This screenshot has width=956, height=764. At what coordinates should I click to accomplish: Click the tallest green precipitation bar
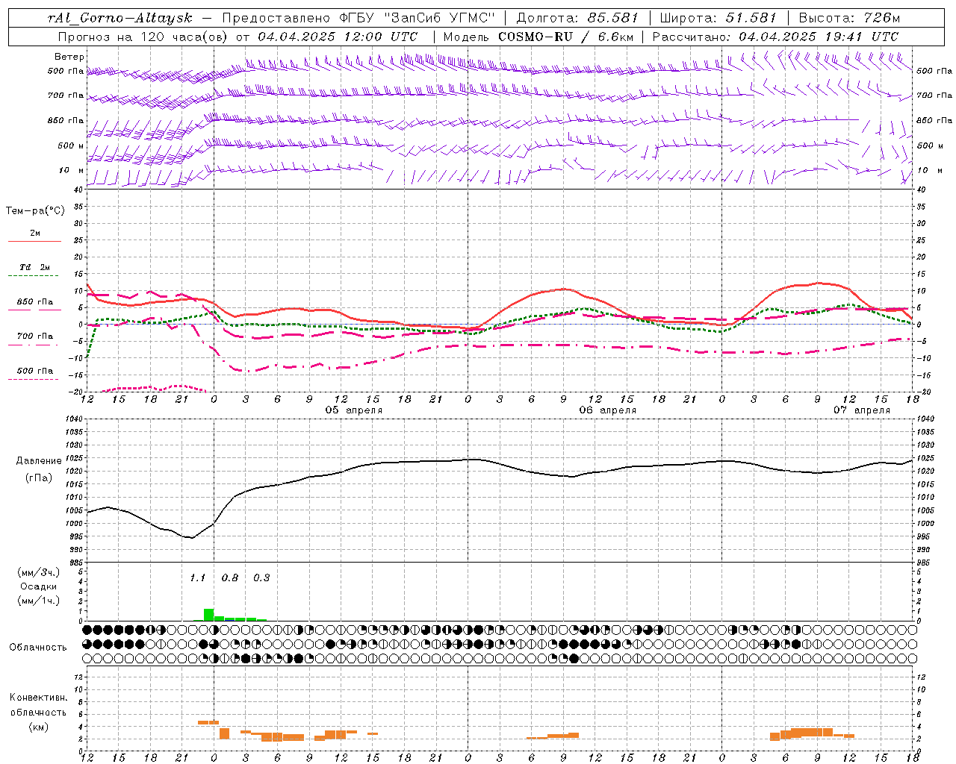(209, 615)
